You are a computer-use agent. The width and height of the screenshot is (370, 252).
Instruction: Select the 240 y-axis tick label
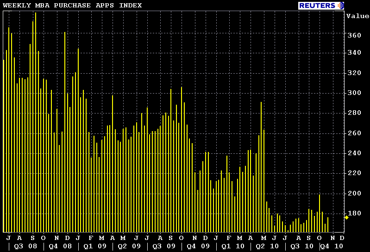click(354, 153)
